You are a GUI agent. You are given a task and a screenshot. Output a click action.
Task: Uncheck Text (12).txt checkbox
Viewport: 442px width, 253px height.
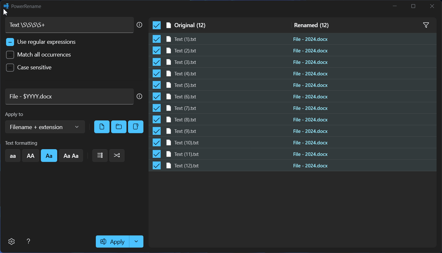tap(156, 165)
